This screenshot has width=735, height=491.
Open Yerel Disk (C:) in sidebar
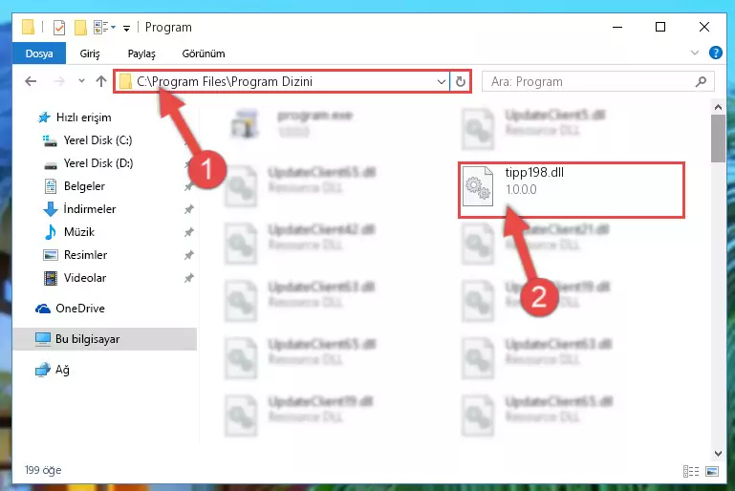tap(97, 140)
